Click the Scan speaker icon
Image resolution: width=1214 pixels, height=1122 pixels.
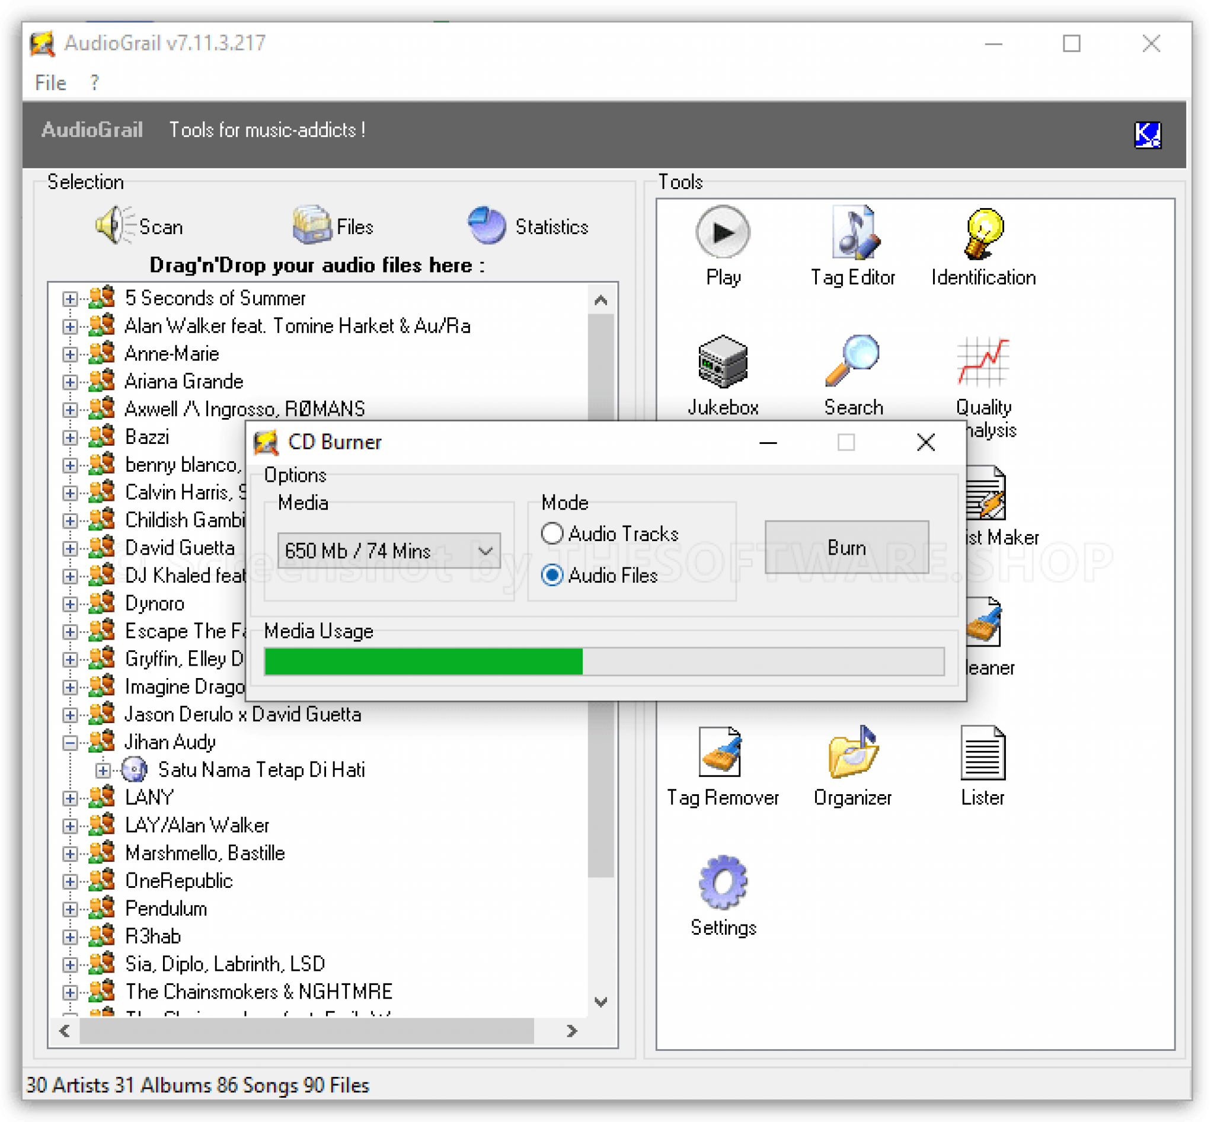coord(114,225)
